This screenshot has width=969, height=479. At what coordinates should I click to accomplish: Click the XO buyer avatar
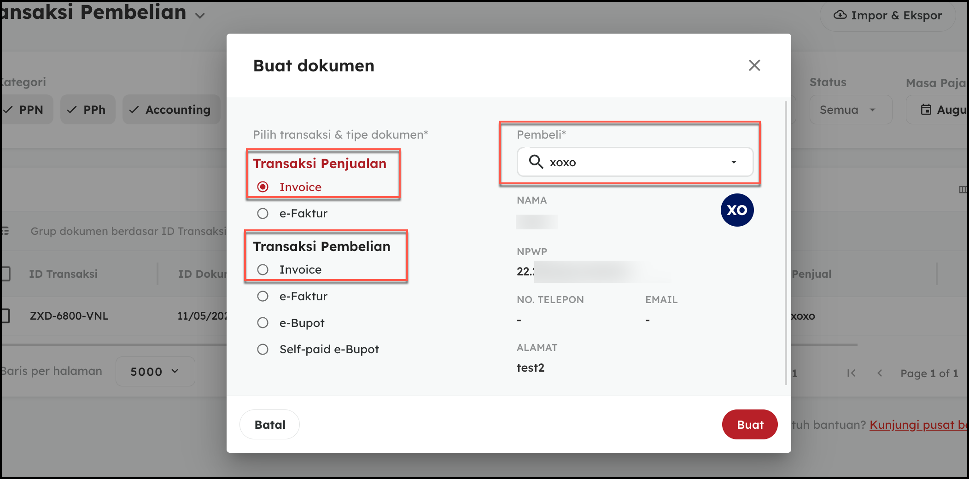click(737, 210)
